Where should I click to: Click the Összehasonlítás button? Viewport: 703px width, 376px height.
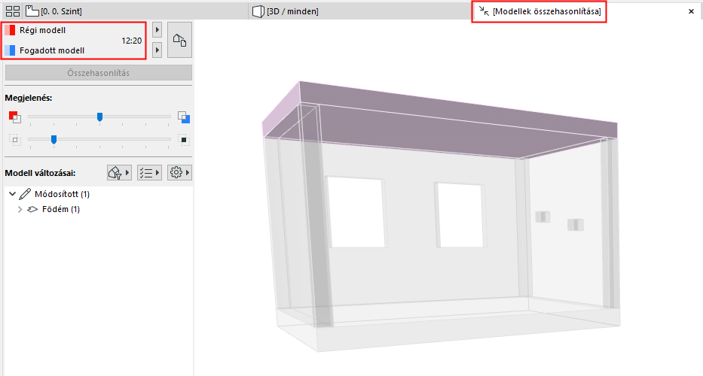98,72
